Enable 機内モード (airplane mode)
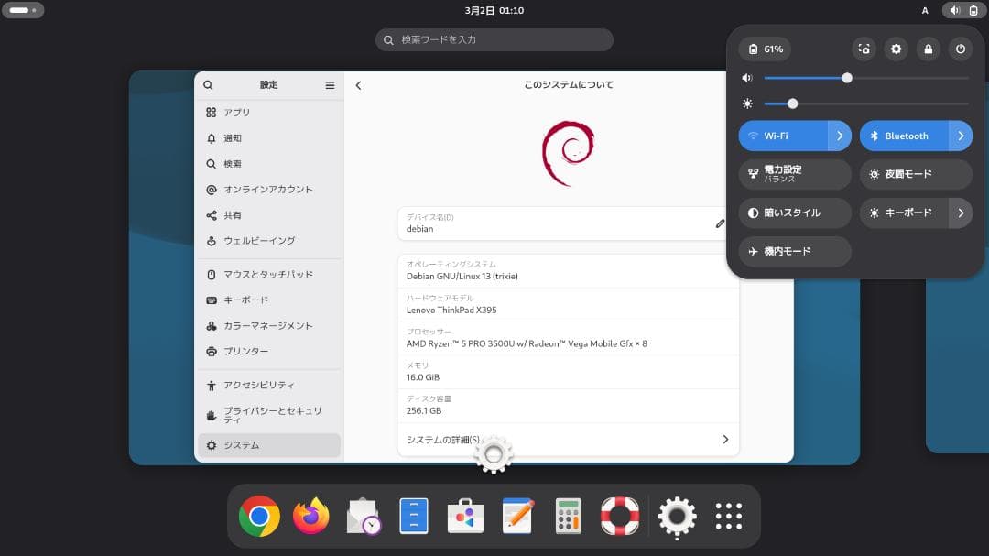 point(794,251)
